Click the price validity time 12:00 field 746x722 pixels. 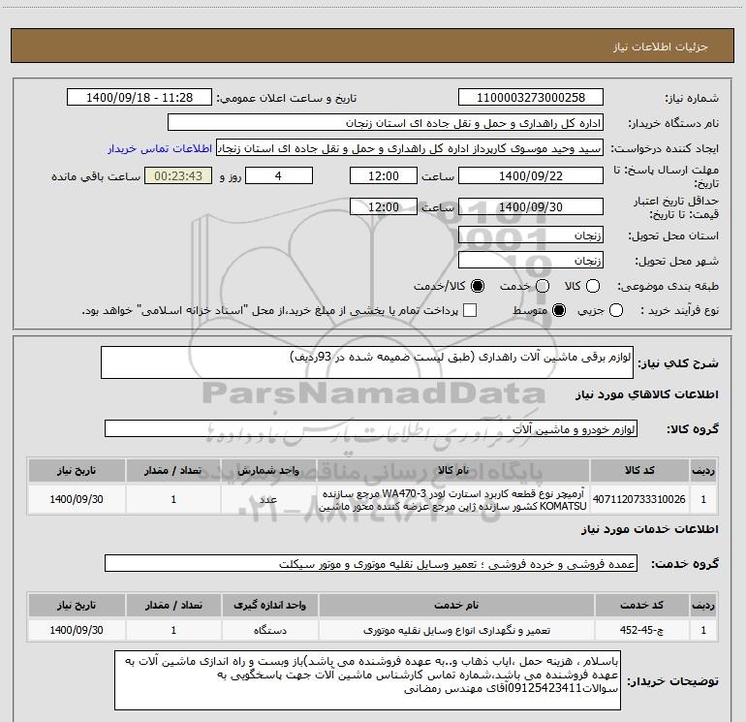pos(384,206)
